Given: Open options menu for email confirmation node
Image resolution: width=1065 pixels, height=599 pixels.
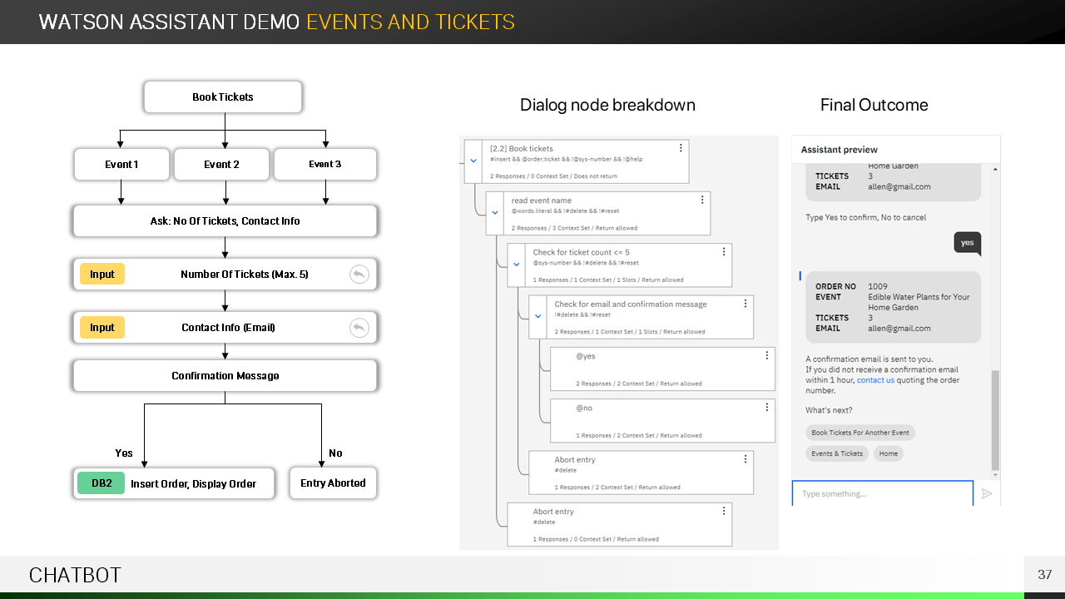Looking at the screenshot, I should click(745, 304).
